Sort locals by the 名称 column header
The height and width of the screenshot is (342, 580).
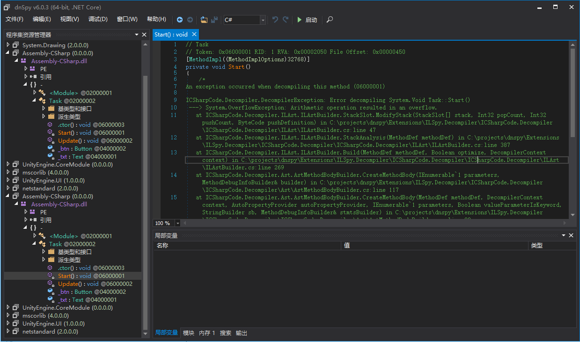coord(247,246)
